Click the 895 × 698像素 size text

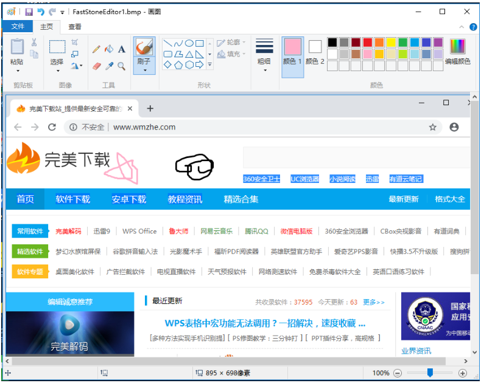tap(228, 373)
